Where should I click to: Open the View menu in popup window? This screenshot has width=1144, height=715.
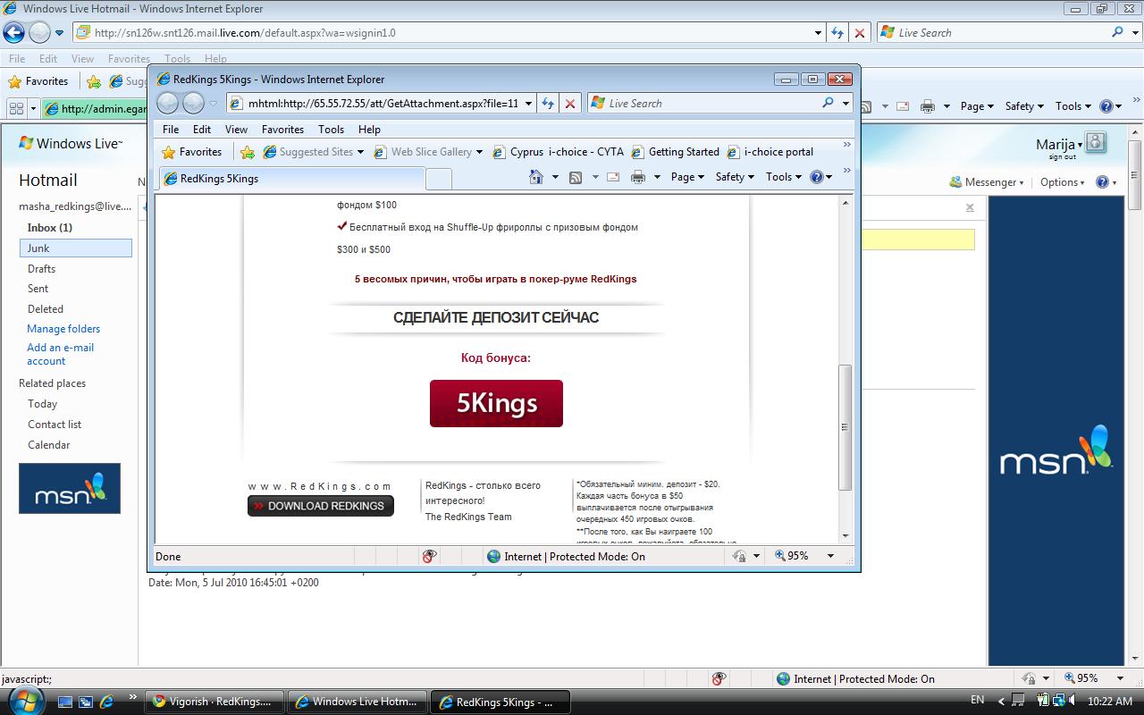click(x=237, y=130)
